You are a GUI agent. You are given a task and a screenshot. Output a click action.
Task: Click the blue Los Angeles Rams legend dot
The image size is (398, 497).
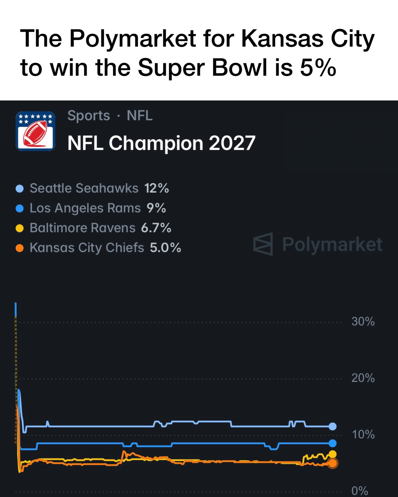20,208
